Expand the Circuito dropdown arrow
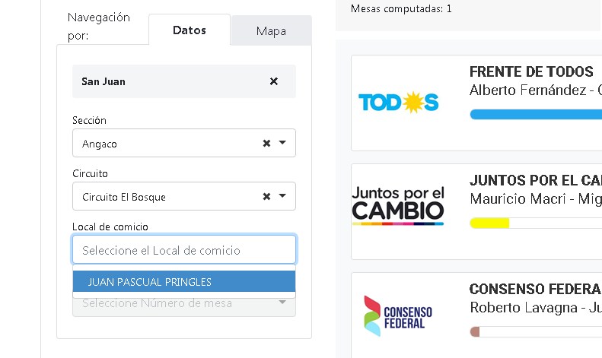Viewport: 602px width, 358px height. click(x=283, y=196)
